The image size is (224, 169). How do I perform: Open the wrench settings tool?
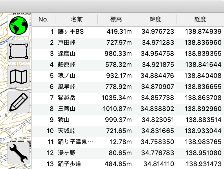pos(19,153)
